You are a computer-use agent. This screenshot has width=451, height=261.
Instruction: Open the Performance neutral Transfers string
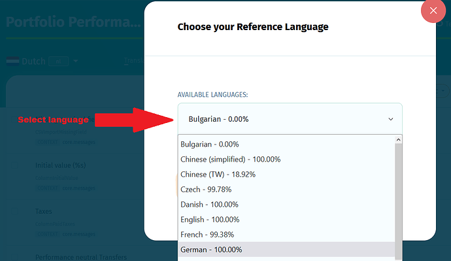pyautogui.click(x=81, y=257)
